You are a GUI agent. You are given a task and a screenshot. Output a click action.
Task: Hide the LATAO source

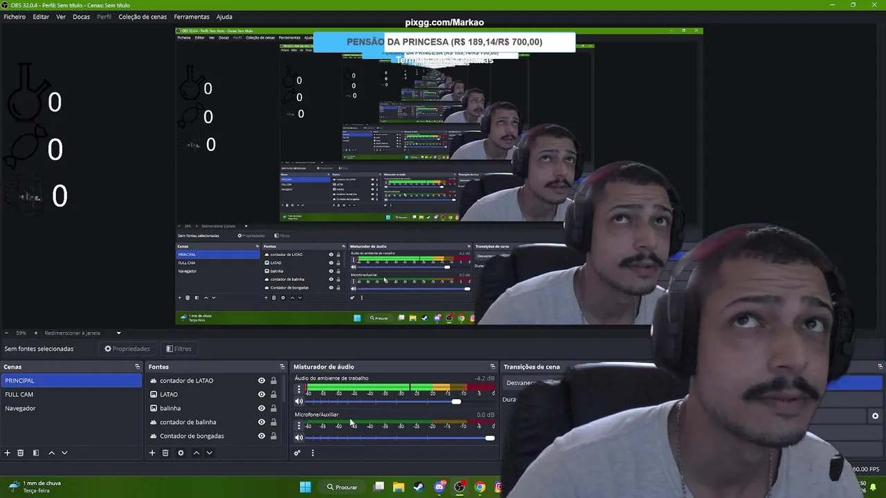tap(261, 394)
